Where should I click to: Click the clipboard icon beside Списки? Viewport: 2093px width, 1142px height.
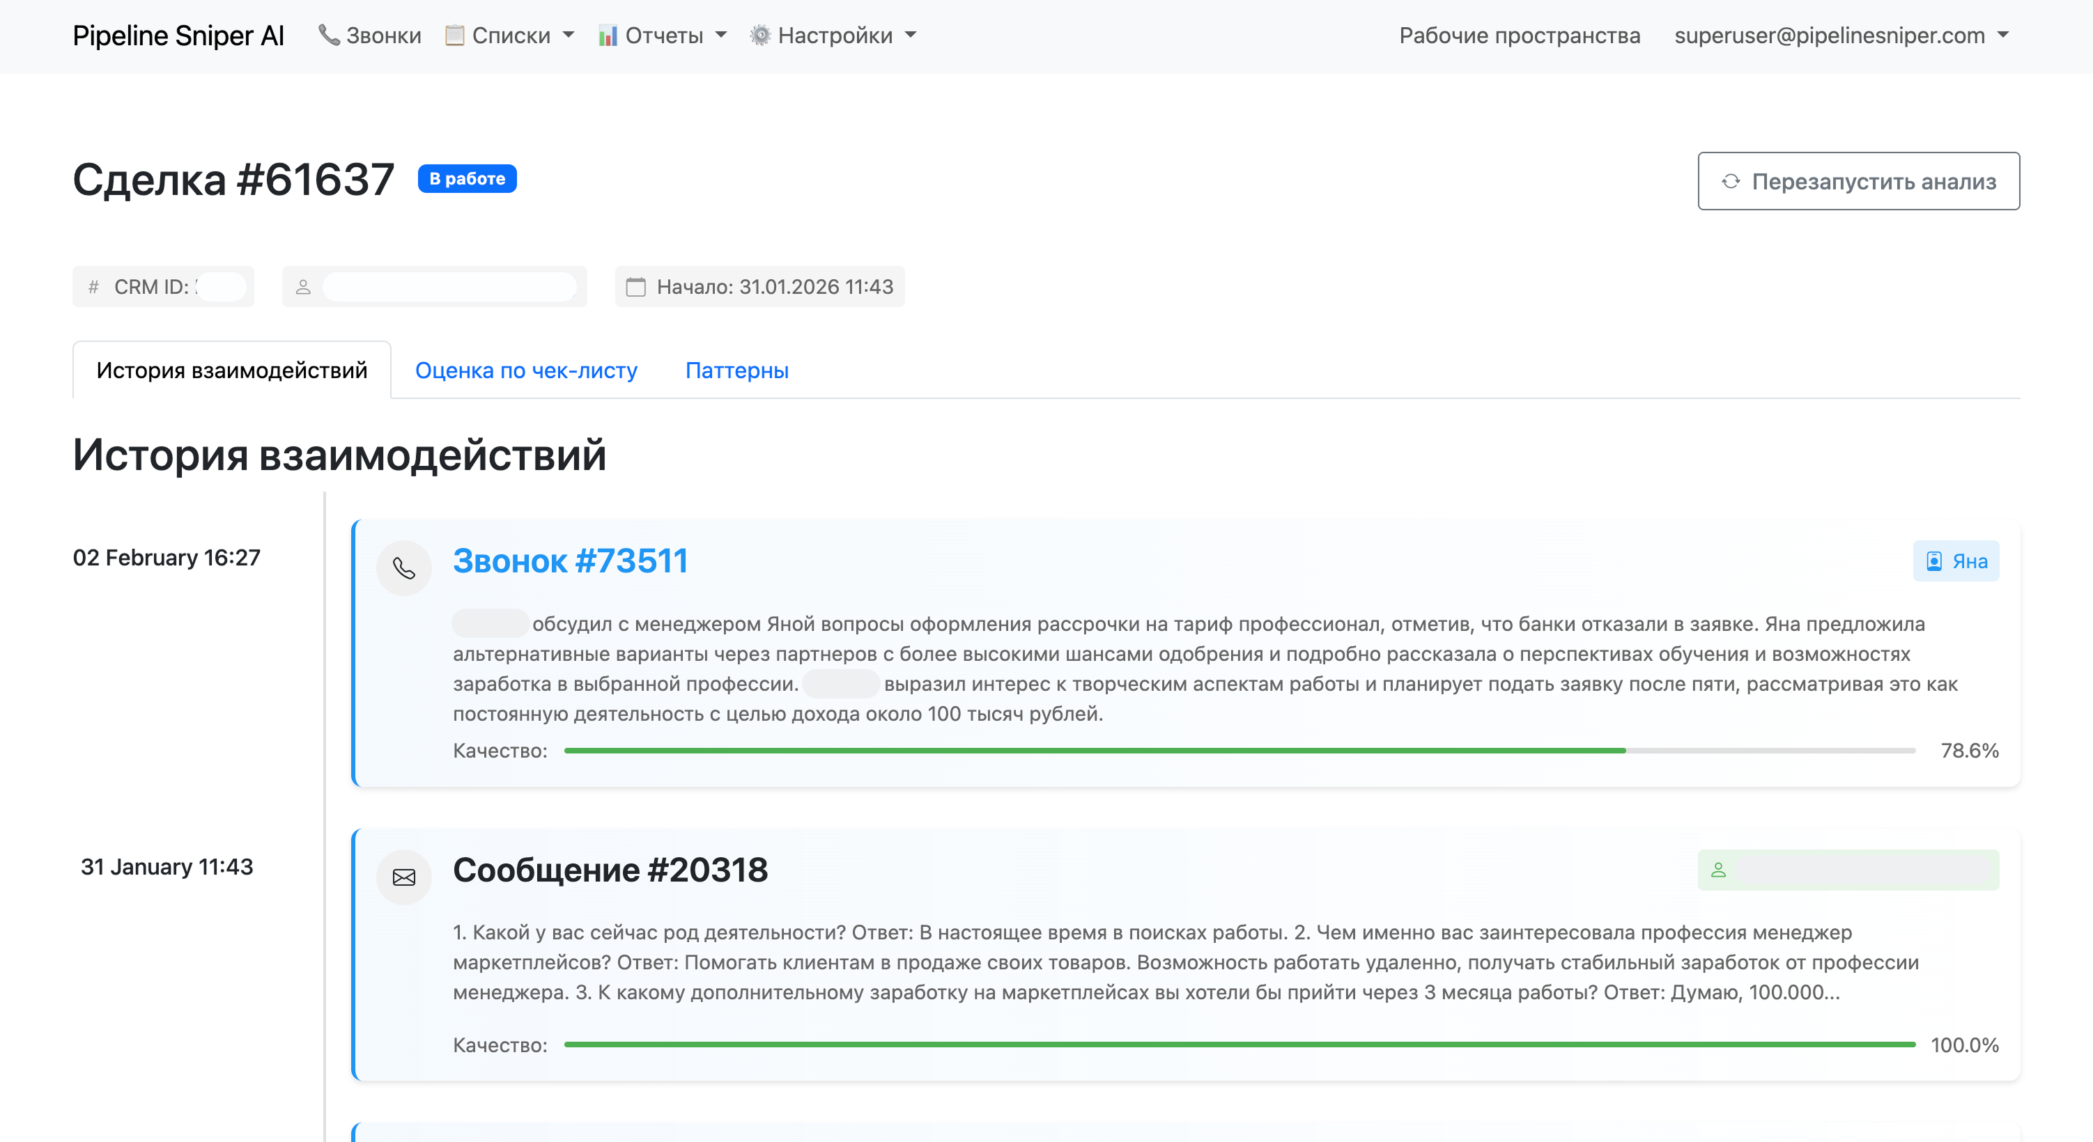click(x=456, y=35)
